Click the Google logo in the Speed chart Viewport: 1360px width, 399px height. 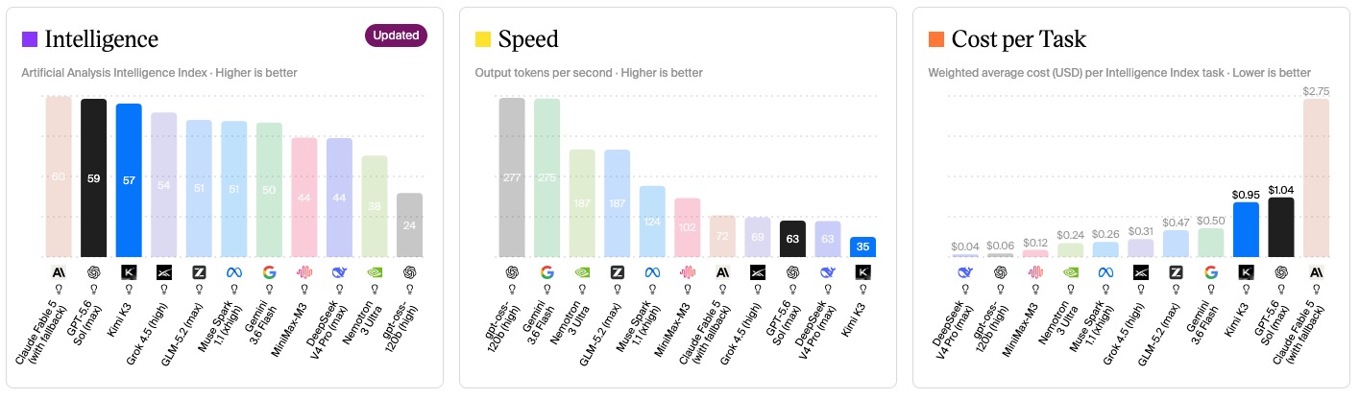click(x=547, y=271)
